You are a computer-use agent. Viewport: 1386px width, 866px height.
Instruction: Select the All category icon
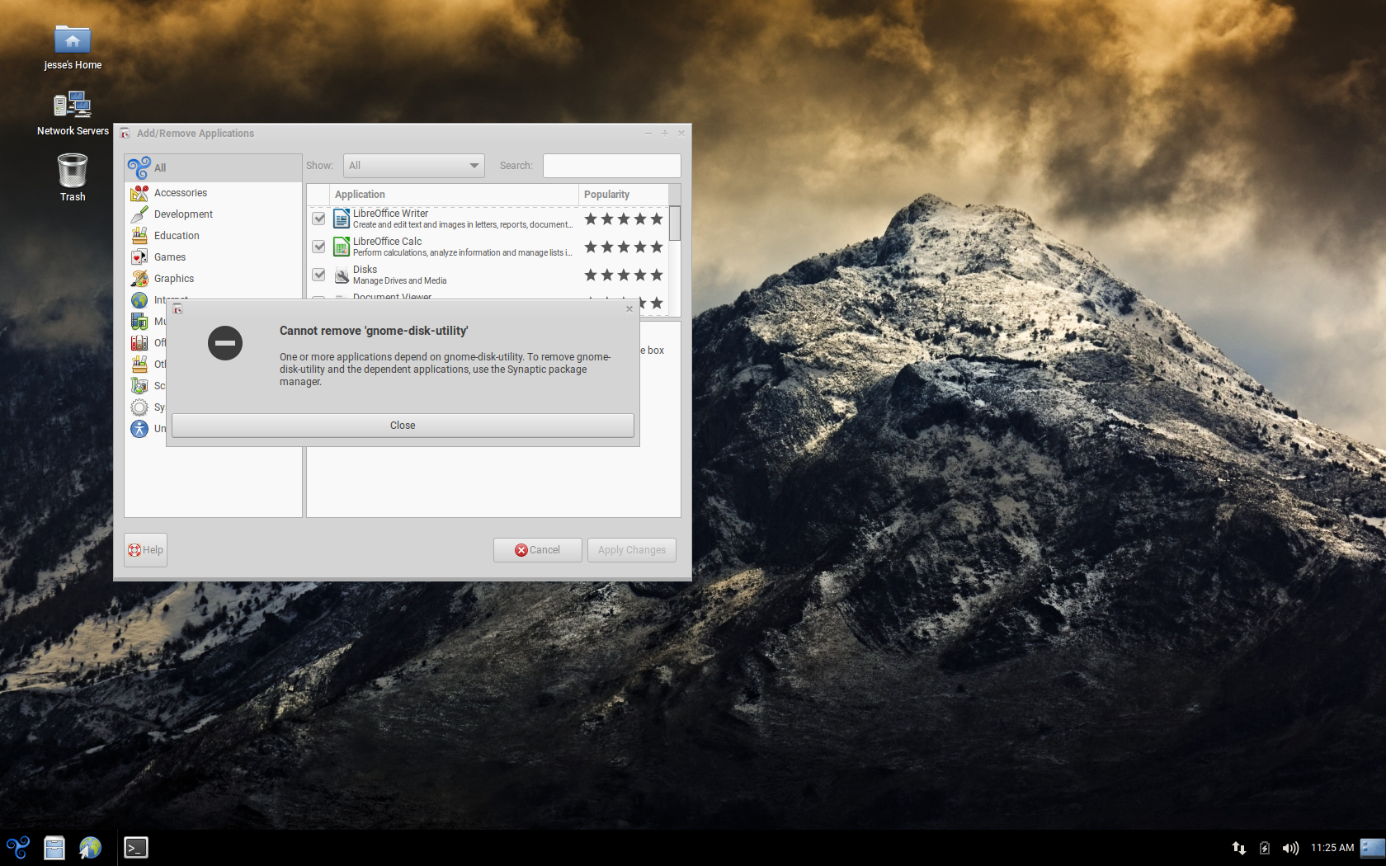coord(139,167)
